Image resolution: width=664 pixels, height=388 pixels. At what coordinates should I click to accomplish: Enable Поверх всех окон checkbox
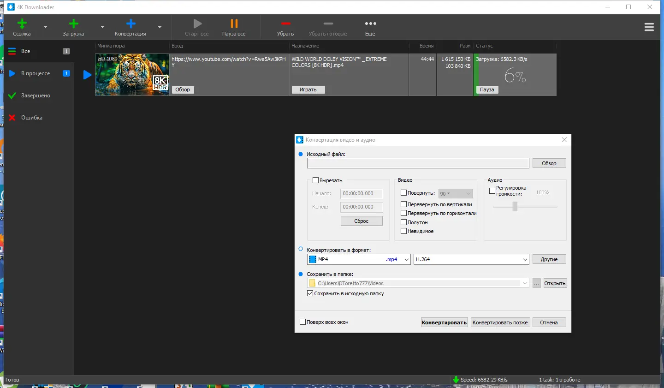click(x=303, y=322)
